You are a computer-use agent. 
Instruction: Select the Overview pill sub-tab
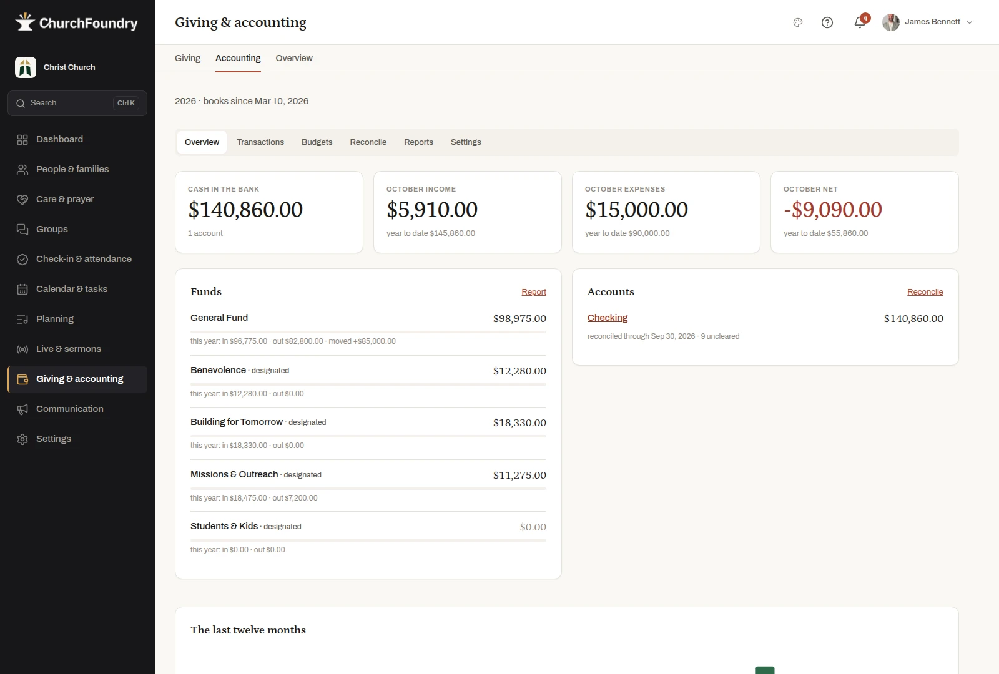pyautogui.click(x=202, y=142)
